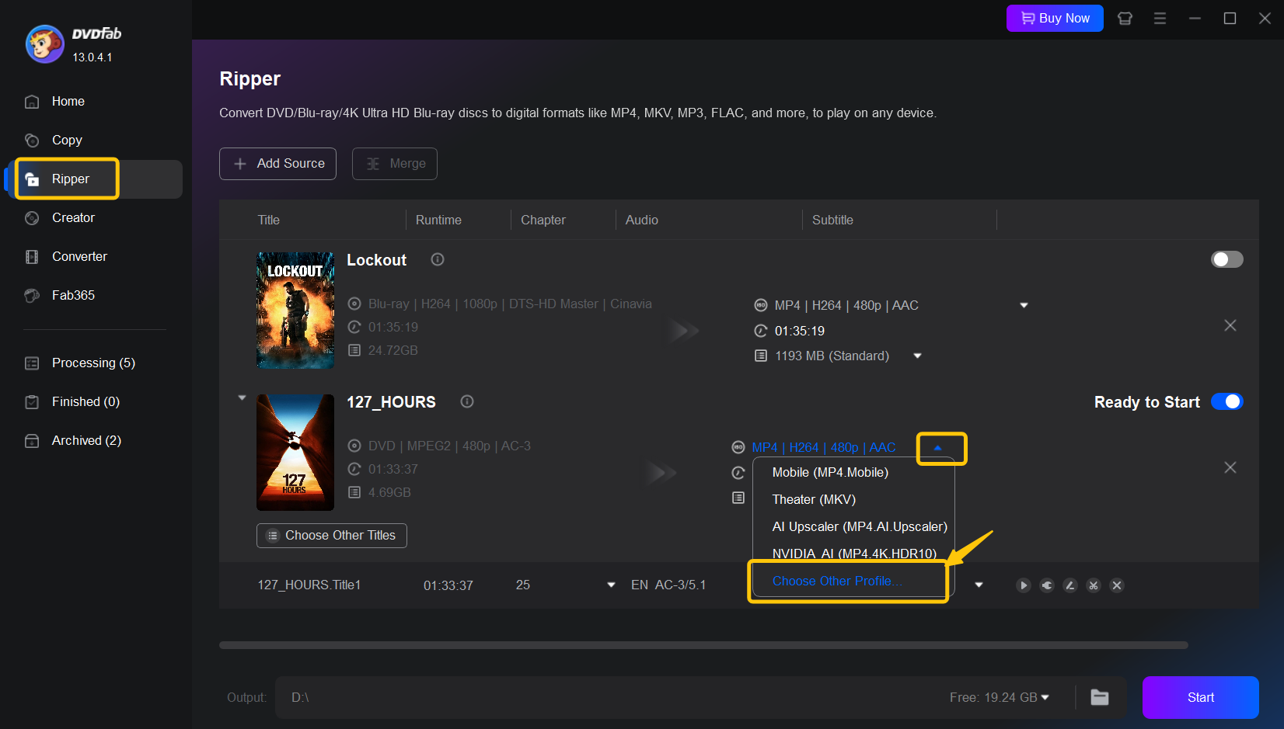The width and height of the screenshot is (1284, 729).
Task: Open video edit pencil icon for Title1
Action: [x=1070, y=585]
